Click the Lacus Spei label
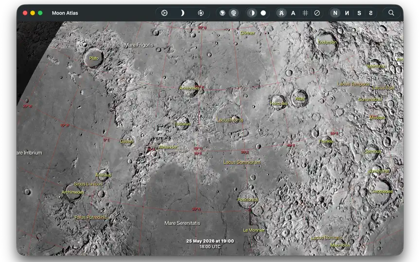Viewport: 420px width, 262px height. [384, 88]
